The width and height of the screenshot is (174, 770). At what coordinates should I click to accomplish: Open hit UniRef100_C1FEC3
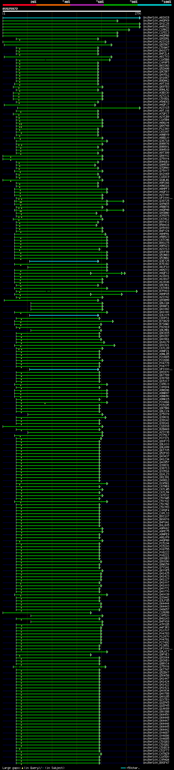pyautogui.click(x=156, y=33)
